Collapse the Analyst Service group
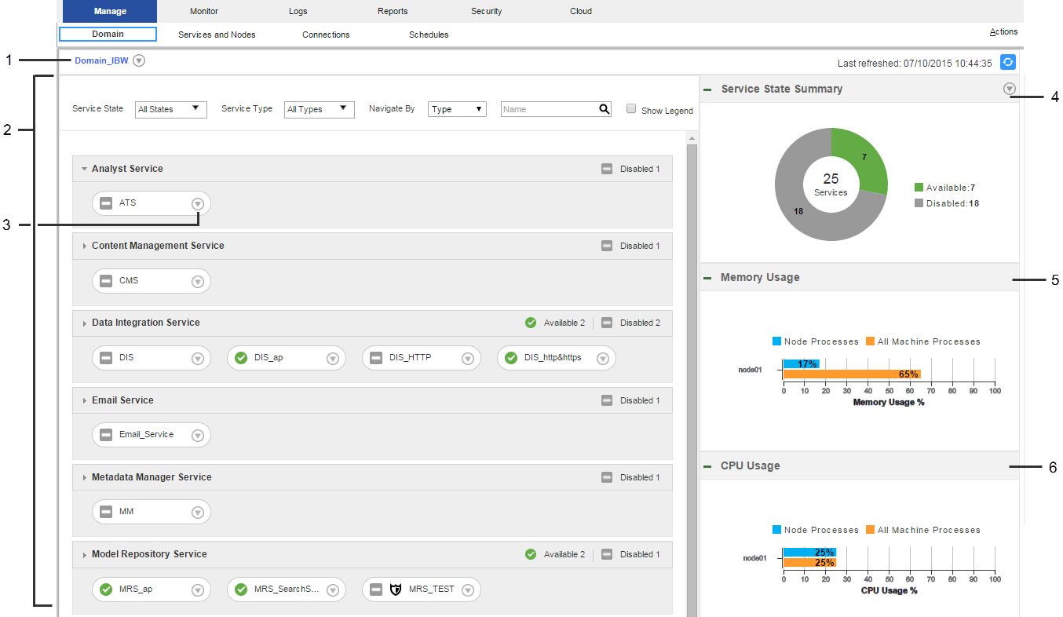1063x617 pixels. tap(84, 169)
